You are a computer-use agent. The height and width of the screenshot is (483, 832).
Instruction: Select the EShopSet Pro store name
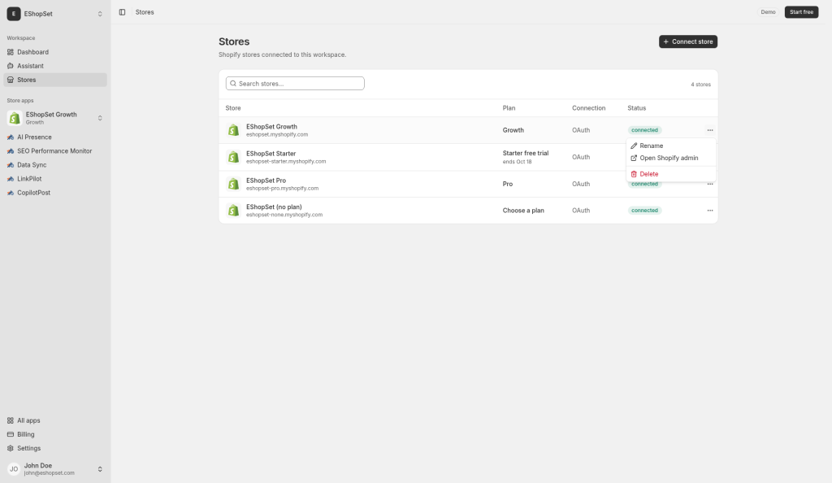coord(266,181)
